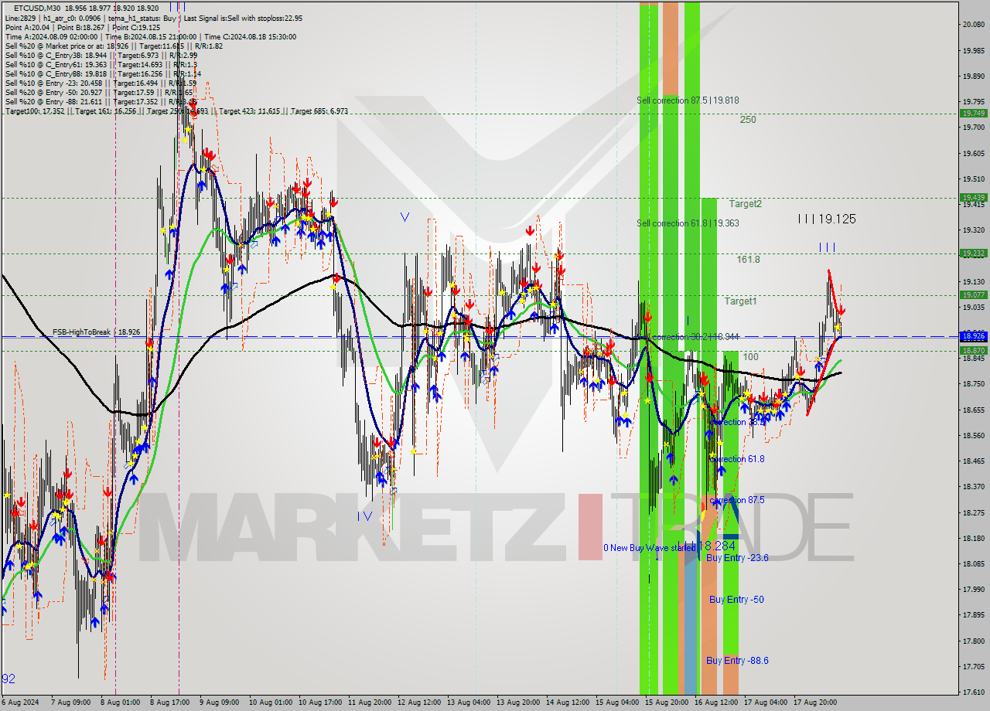Viewport: 990px width, 711px height.
Task: Click the 19.605 price axis value
Action: click(973, 153)
